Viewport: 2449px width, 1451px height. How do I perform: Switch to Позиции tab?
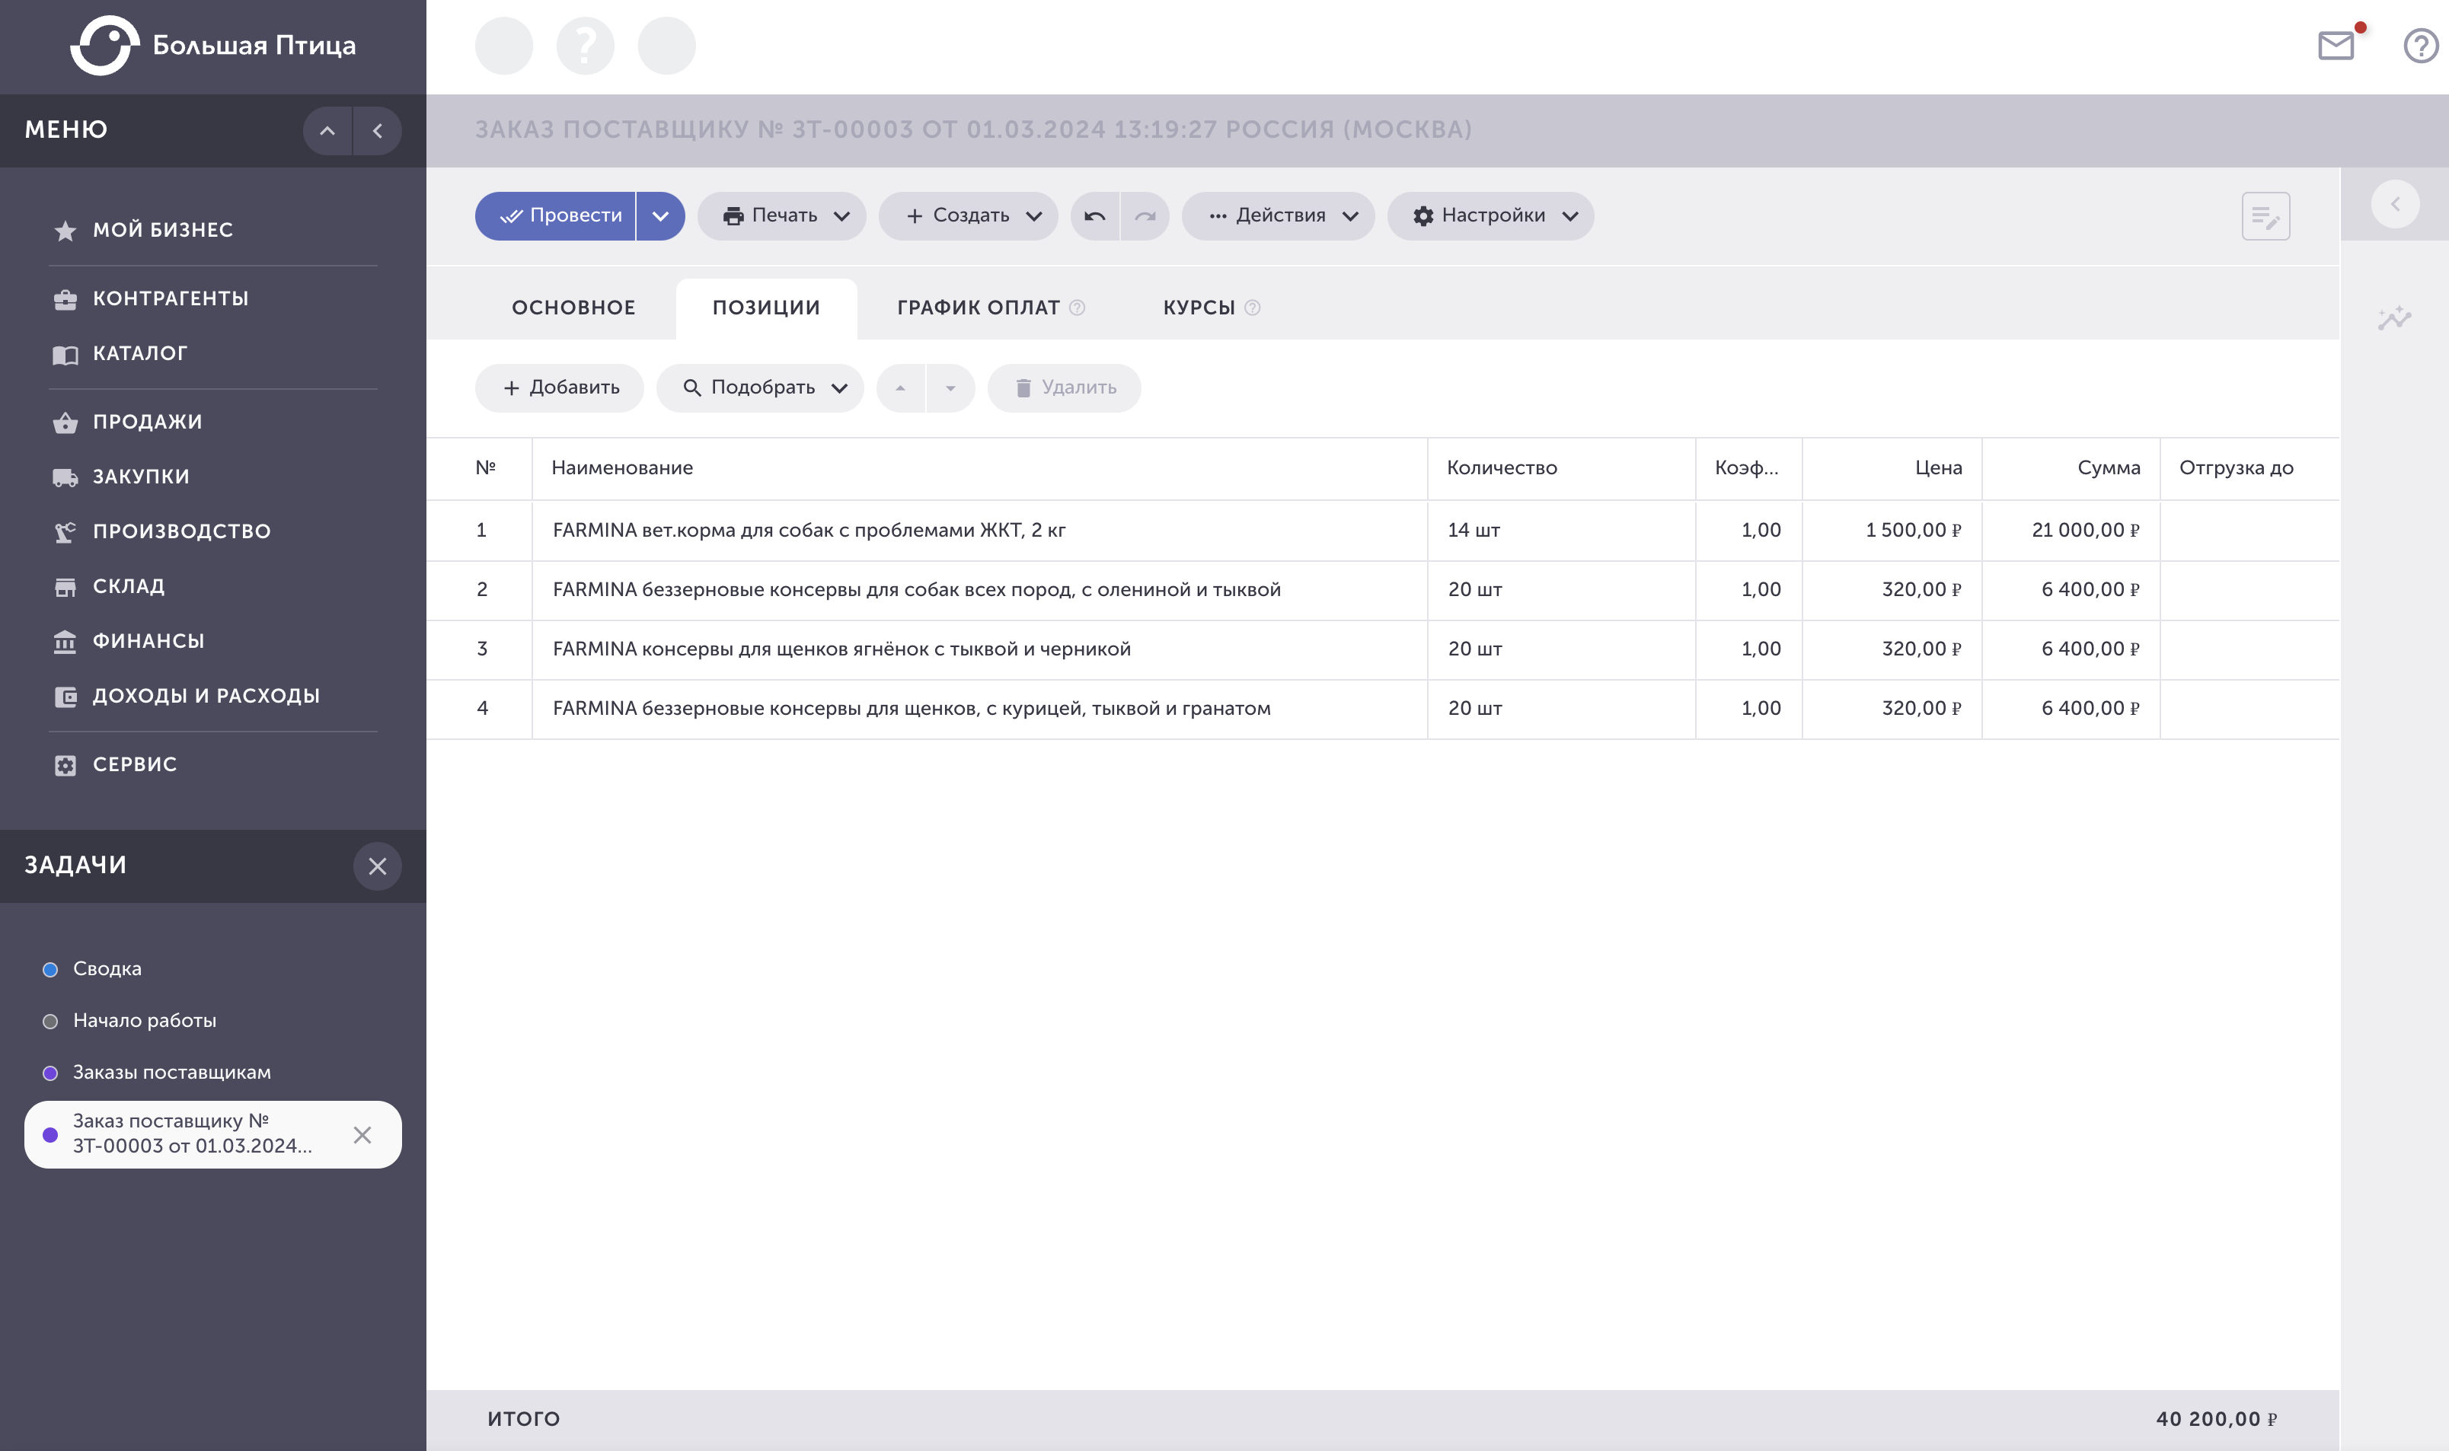coord(767,308)
